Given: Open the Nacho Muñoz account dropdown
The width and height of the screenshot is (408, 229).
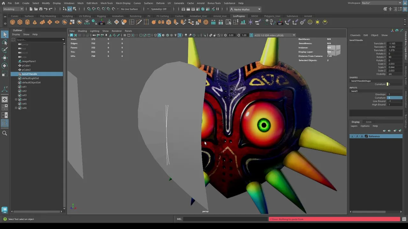Looking at the screenshot, I should [245, 9].
